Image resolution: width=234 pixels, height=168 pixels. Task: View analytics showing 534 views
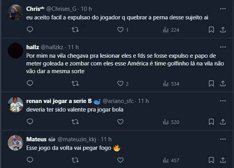click(171, 83)
